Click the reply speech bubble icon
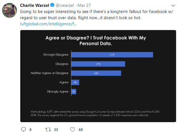Viewport: 179px width, 134px height. pos(23,129)
